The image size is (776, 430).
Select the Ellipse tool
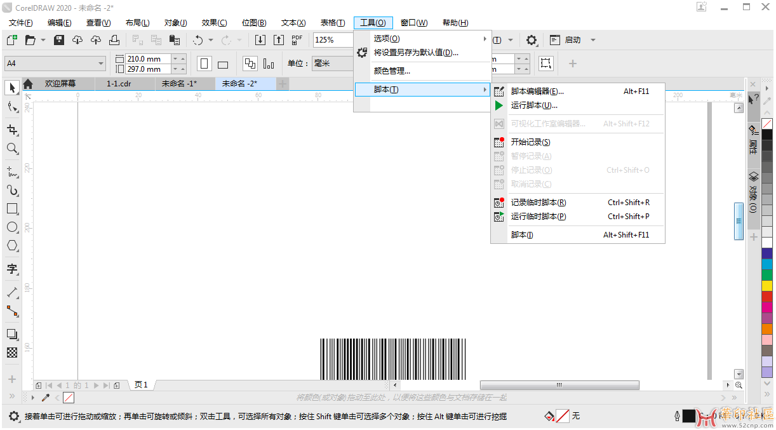pos(11,227)
